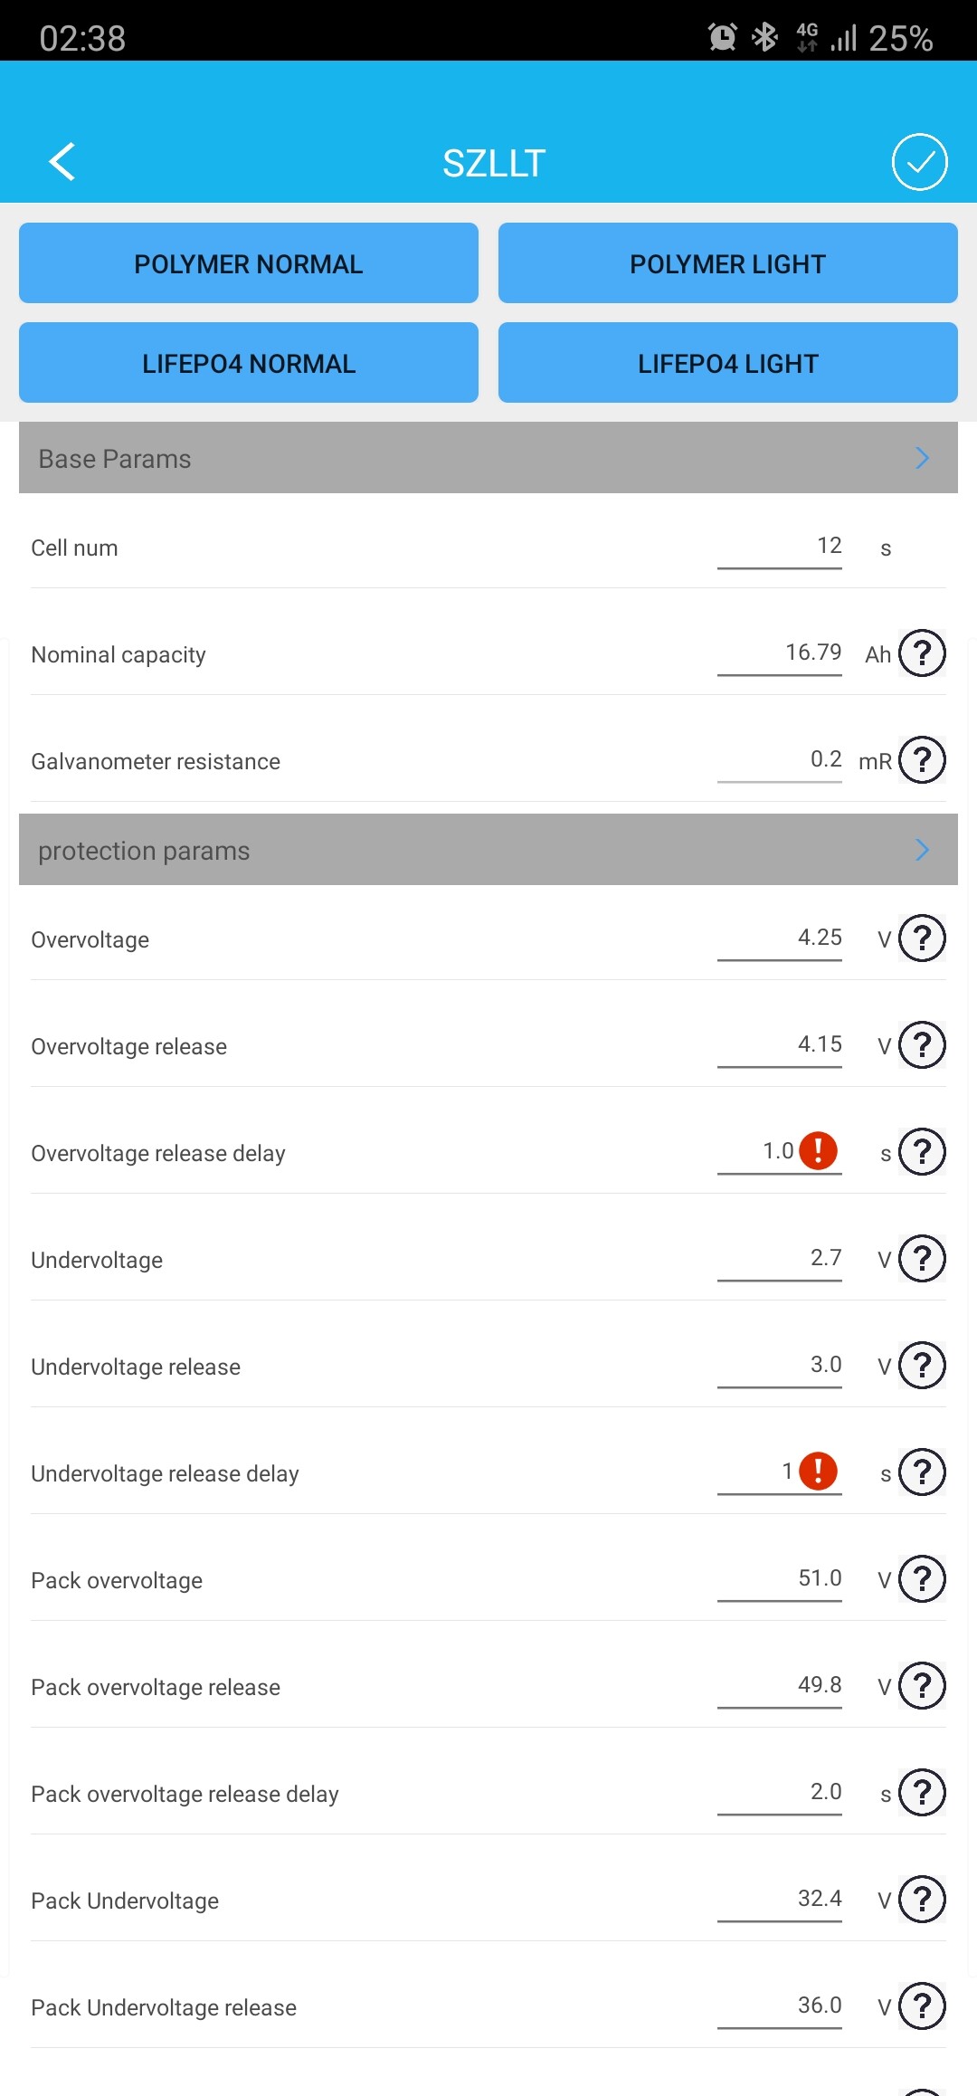Viewport: 977px width, 2096px height.
Task: Select the POLYMER NORMAL preset
Action: tap(249, 263)
